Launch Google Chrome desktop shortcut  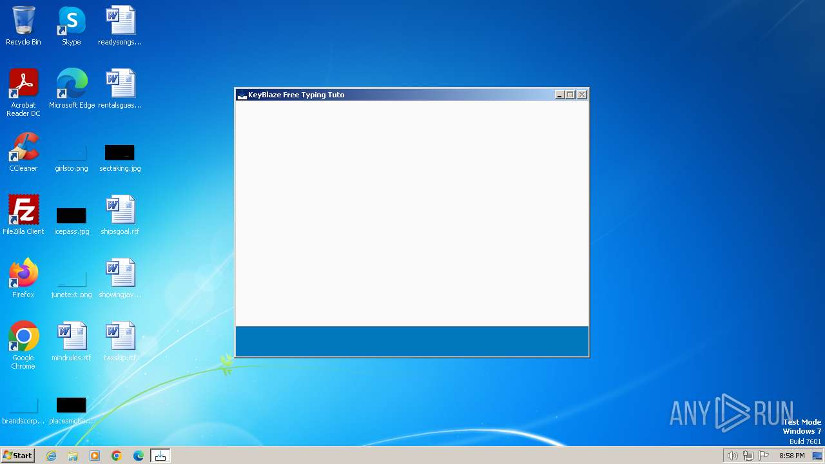[x=23, y=346]
